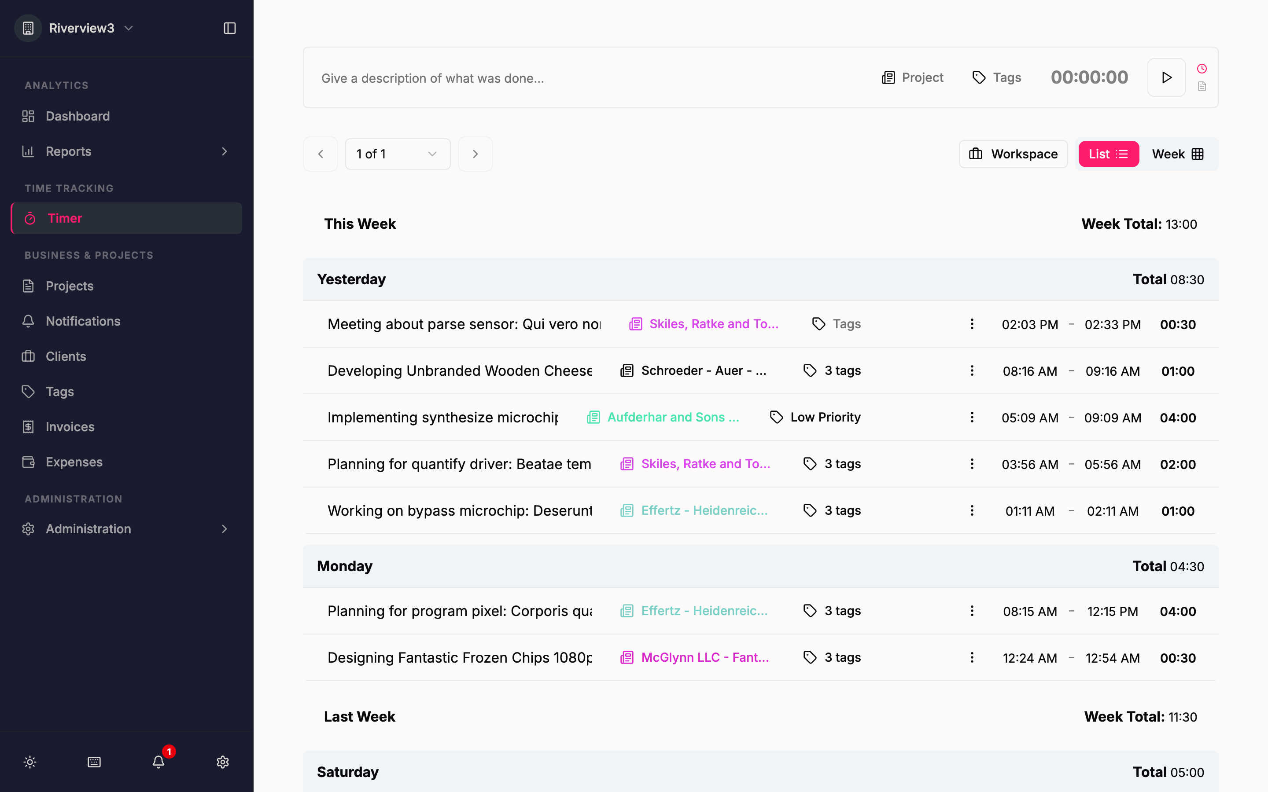Edit the 04:00 duration of Implementing entry
The height and width of the screenshot is (792, 1268).
pos(1178,418)
